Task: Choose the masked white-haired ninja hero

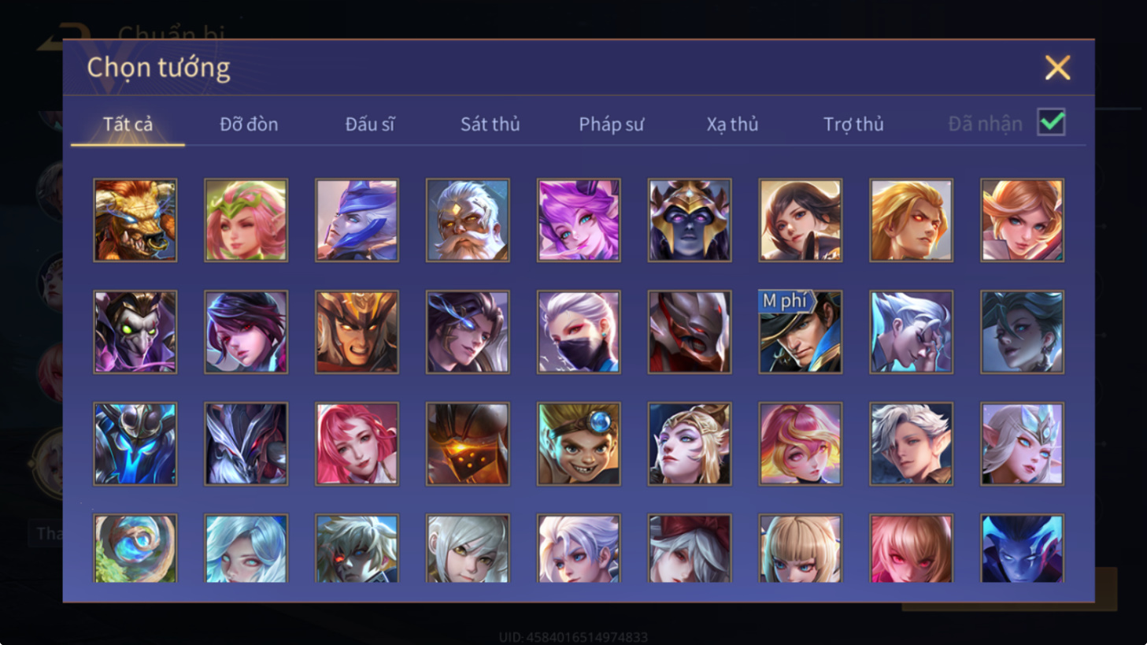Action: tap(579, 332)
